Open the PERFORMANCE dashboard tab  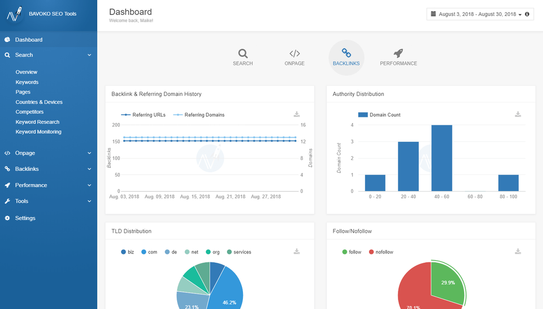(398, 58)
